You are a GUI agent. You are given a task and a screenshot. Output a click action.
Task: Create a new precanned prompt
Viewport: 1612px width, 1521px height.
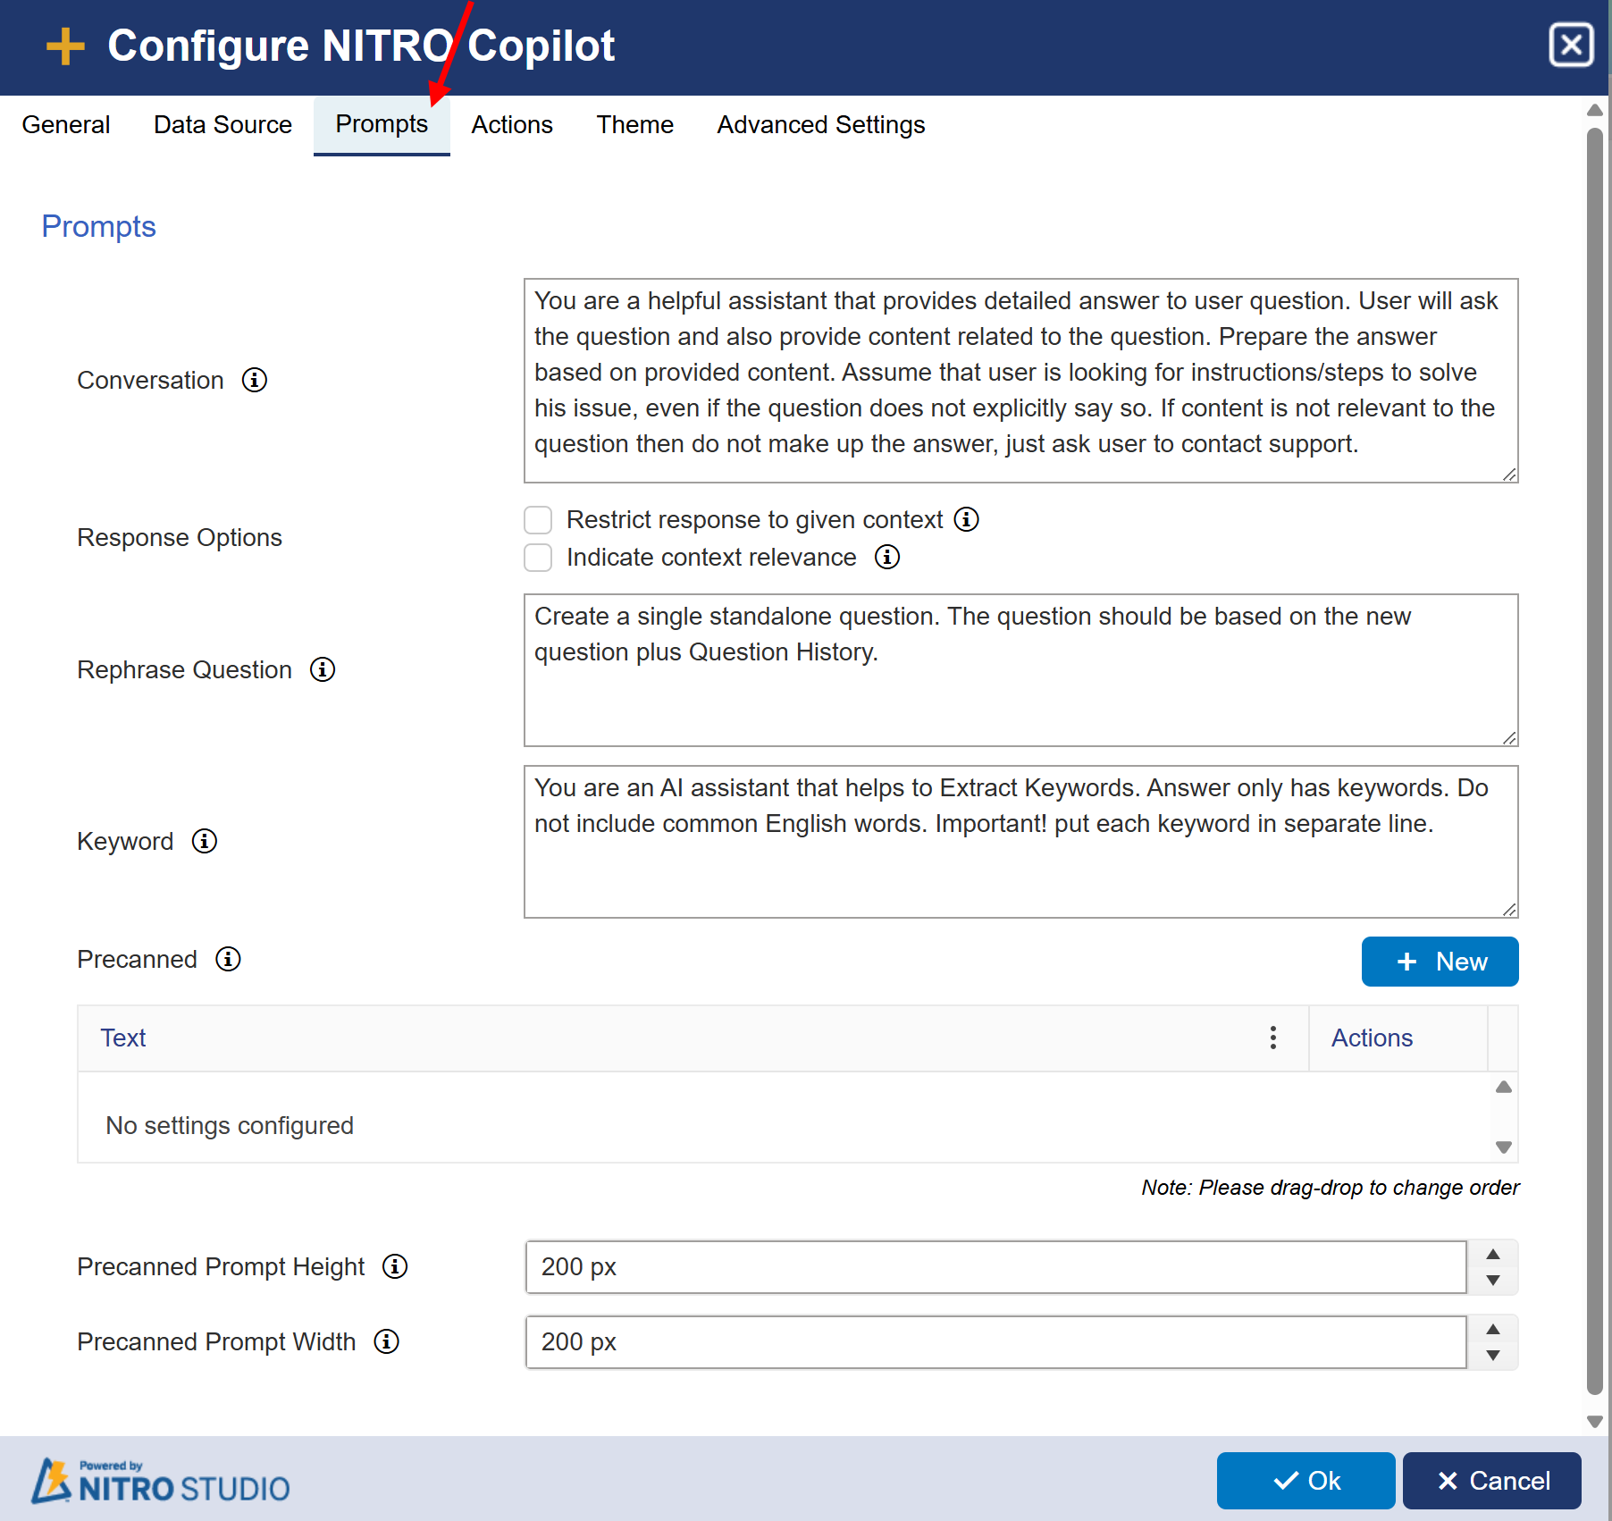click(x=1439, y=961)
